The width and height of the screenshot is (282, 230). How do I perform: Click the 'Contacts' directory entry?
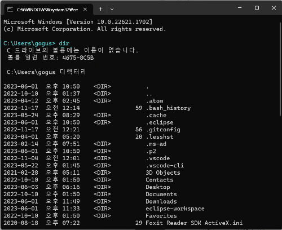(x=160, y=180)
